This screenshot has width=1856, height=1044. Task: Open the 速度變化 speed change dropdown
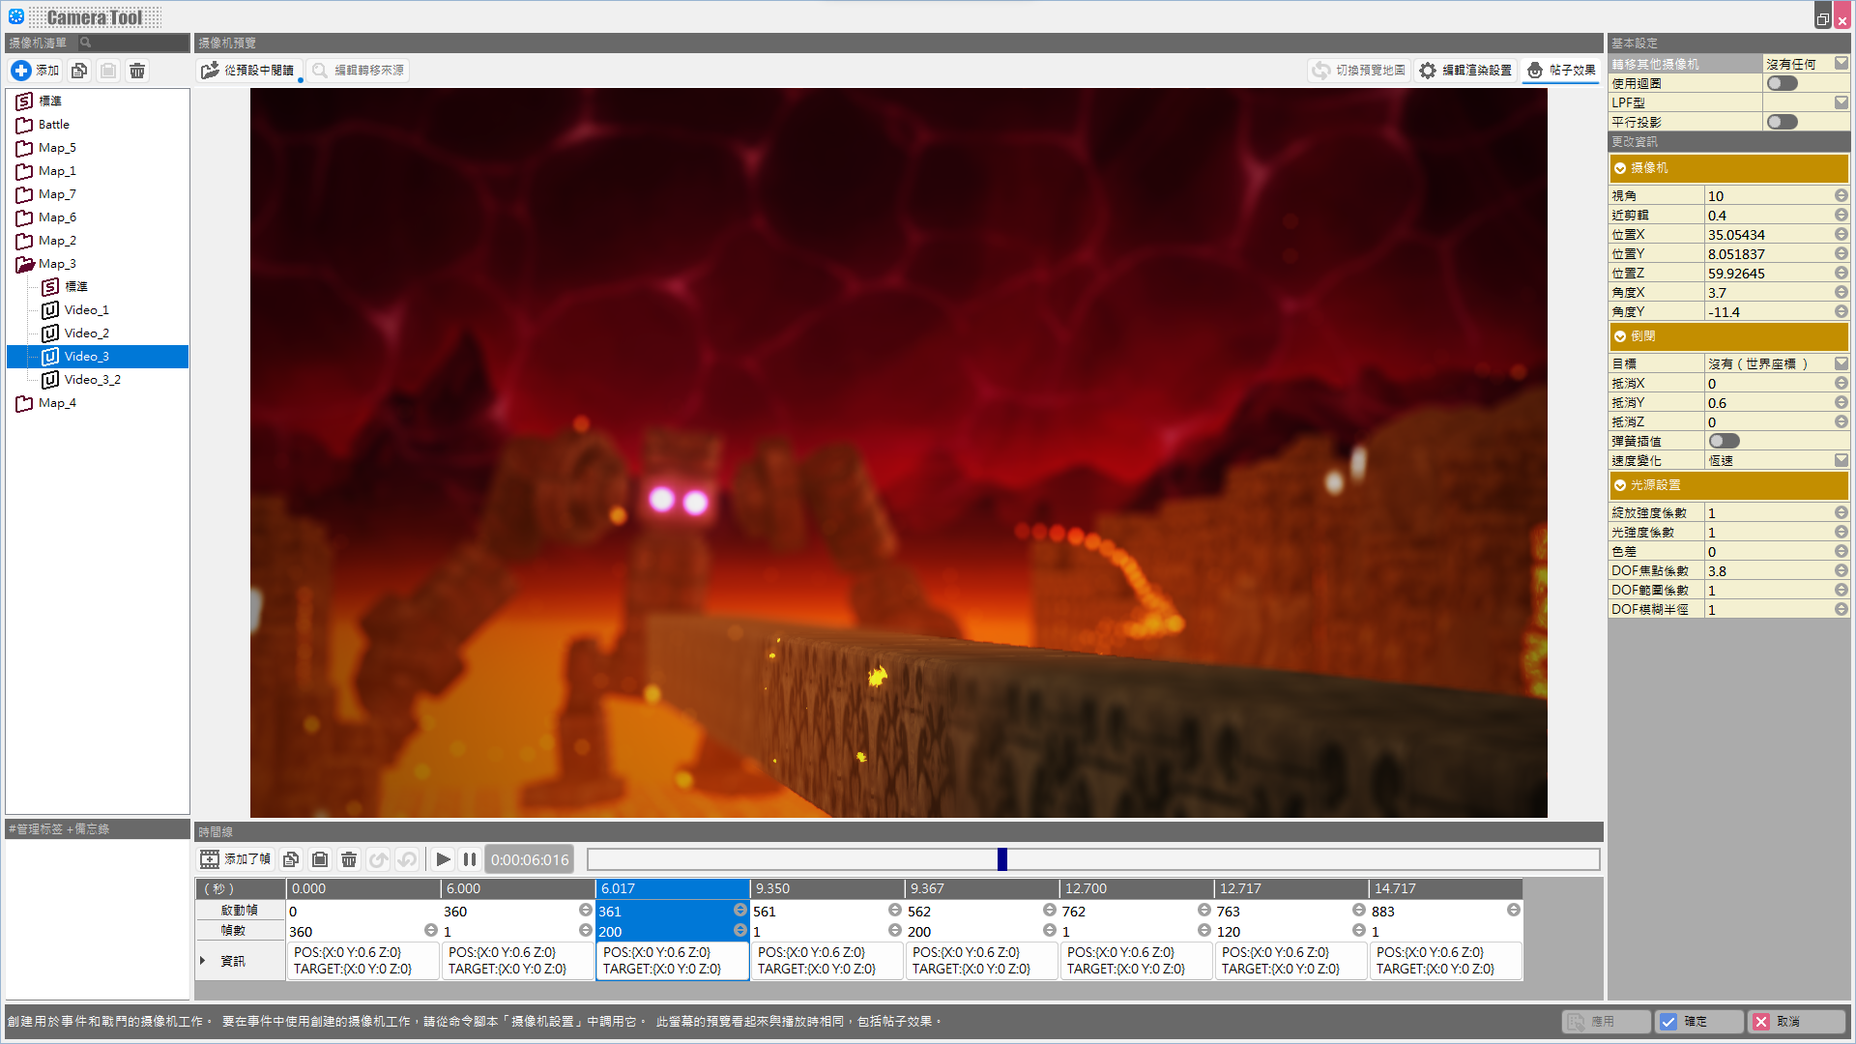point(1841,460)
